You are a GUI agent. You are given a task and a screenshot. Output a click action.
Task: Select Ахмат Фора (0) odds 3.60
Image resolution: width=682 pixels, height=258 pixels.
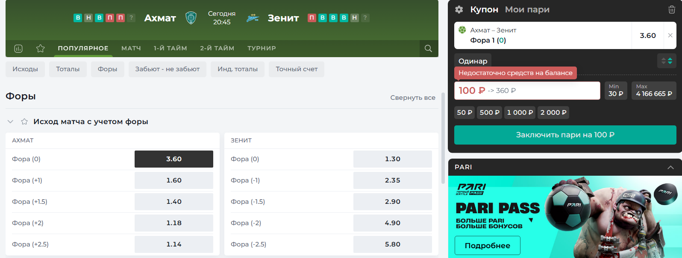(174, 159)
